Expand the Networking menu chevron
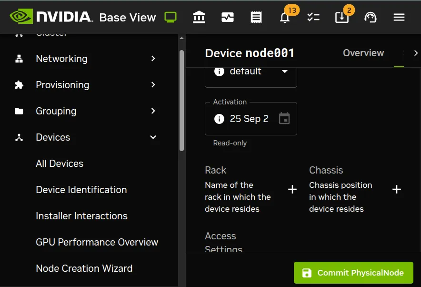The width and height of the screenshot is (421, 287). tap(153, 59)
